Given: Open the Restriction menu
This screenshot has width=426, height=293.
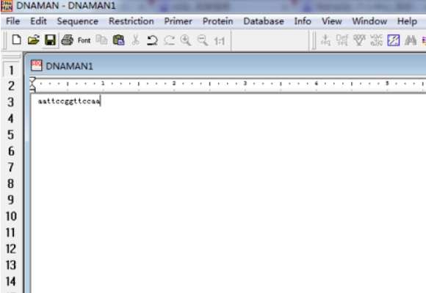Looking at the screenshot, I should (x=131, y=21).
